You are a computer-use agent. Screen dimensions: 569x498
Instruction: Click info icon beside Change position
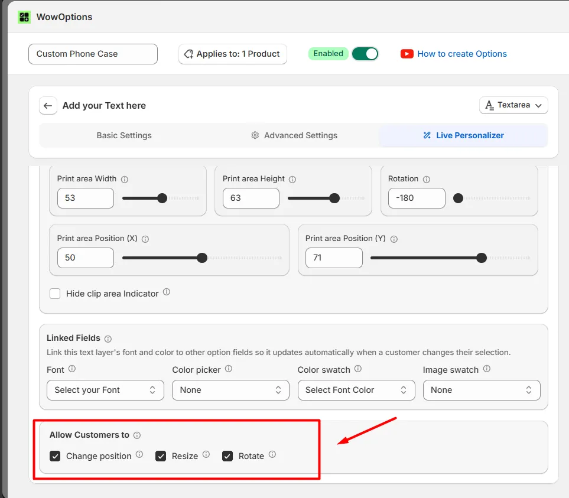(139, 454)
